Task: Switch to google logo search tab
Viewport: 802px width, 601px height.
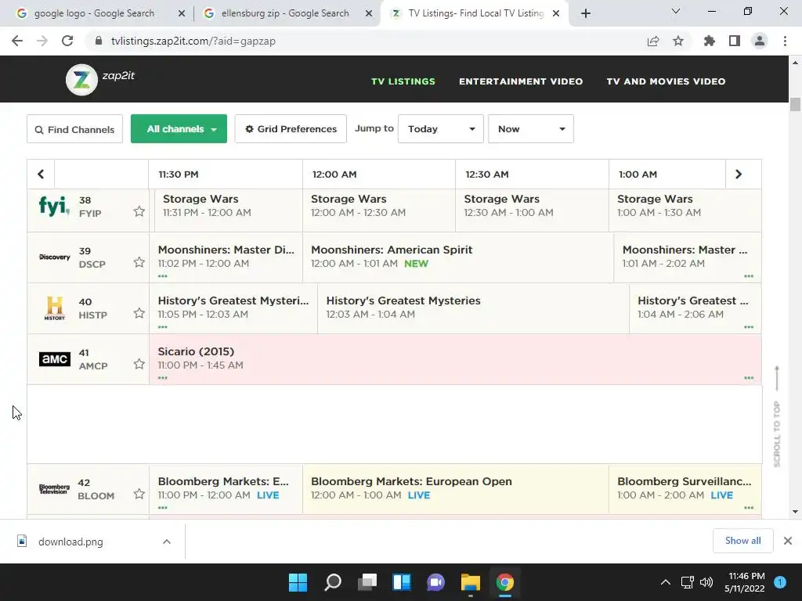Action: (x=95, y=13)
